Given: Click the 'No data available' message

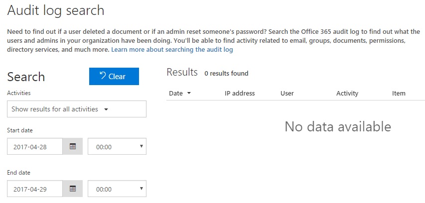Looking at the screenshot, I should (x=338, y=126).
